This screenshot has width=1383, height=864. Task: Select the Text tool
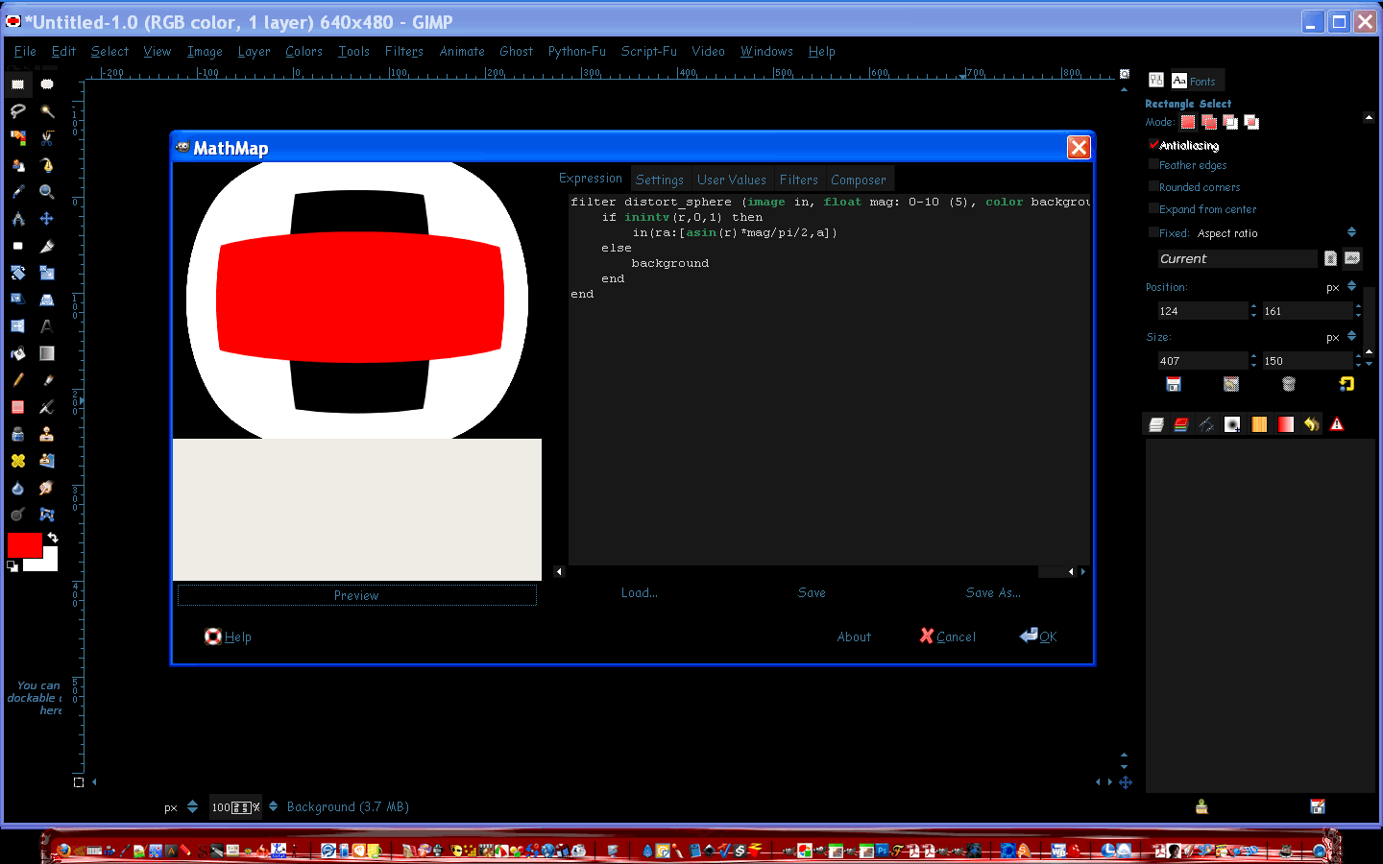tap(46, 326)
